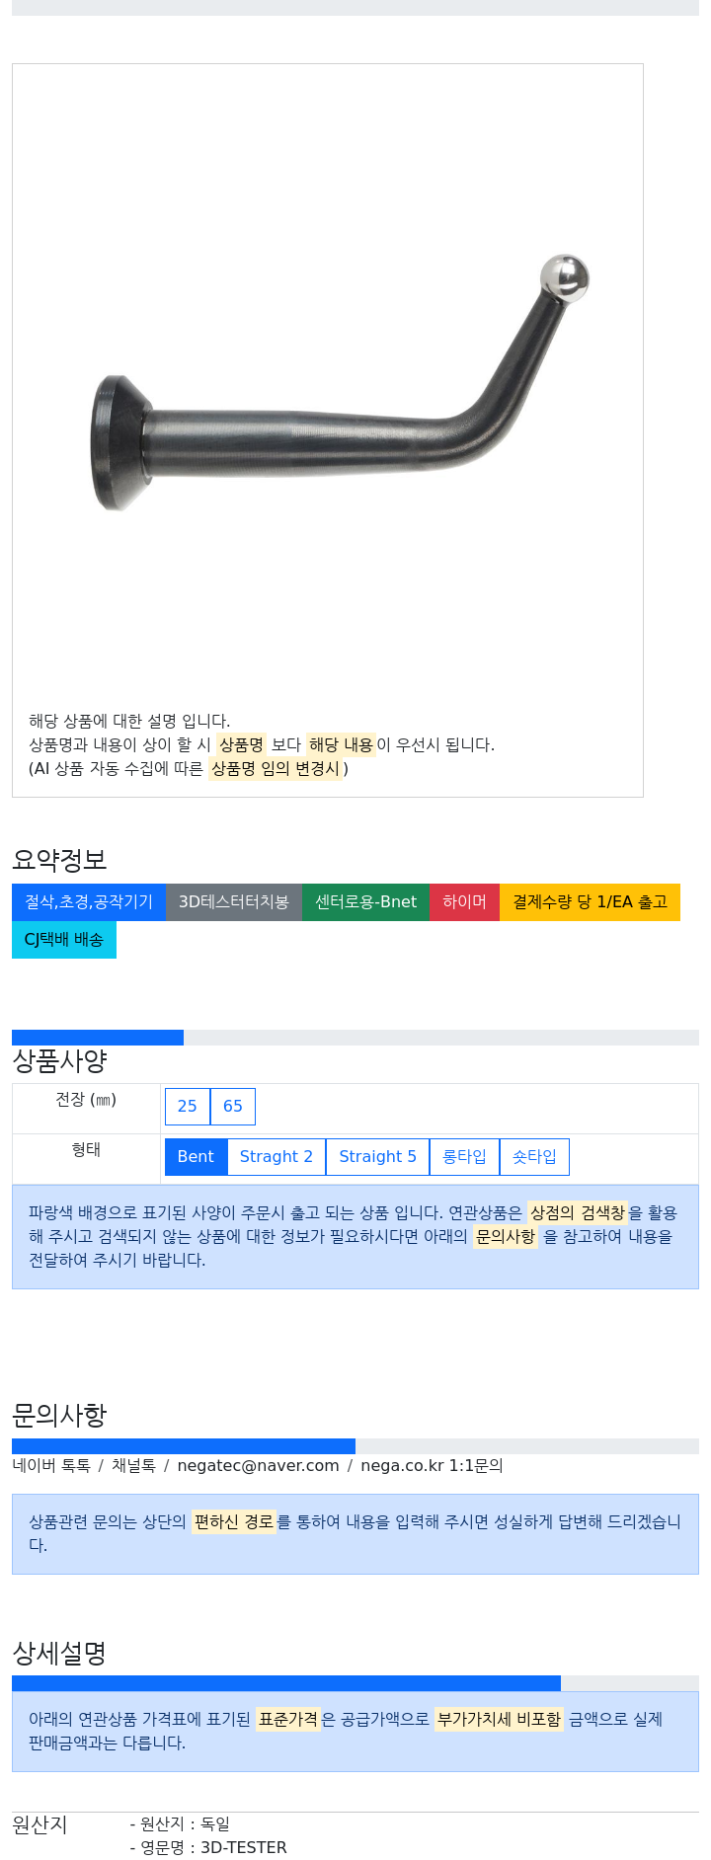Viewport: 711px width, 1860px height.
Task: Click the 절삭,초경,공작기기 category tag
Action: pyautogui.click(x=89, y=902)
